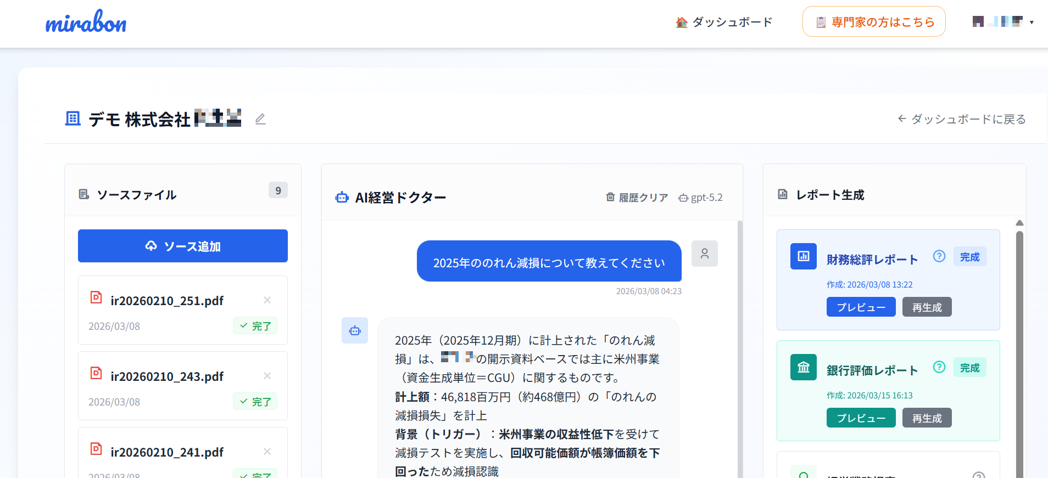Screen dimensions: 1048x478
Task: Click the gpt-5.2 model label
Action: [701, 198]
